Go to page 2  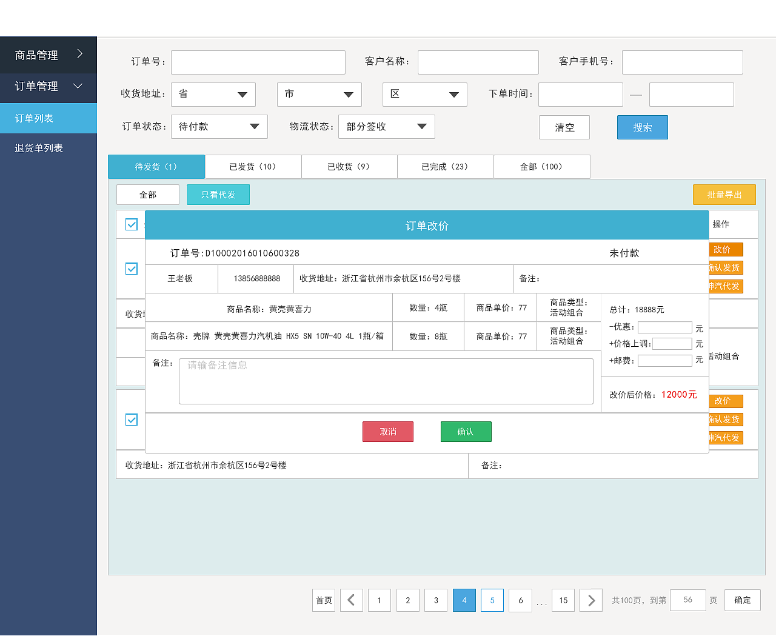pos(408,600)
